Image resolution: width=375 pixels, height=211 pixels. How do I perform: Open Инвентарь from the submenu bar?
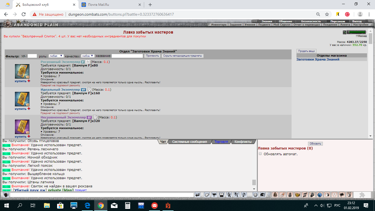[x=219, y=24]
